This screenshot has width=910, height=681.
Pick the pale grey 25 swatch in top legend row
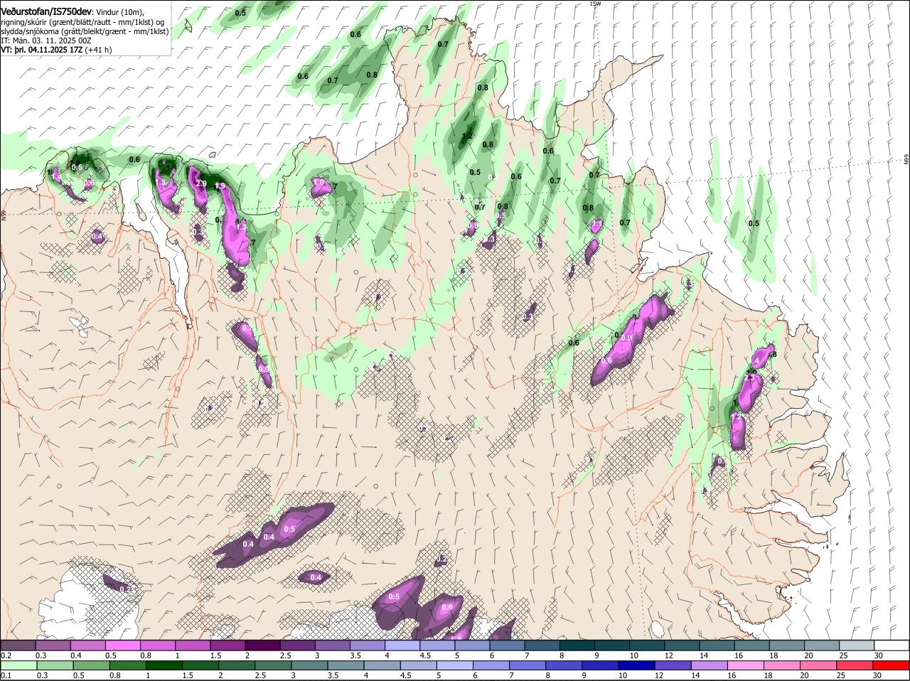[x=857, y=645]
